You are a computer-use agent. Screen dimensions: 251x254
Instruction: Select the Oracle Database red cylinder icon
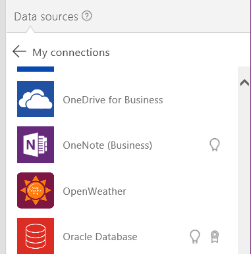36,236
